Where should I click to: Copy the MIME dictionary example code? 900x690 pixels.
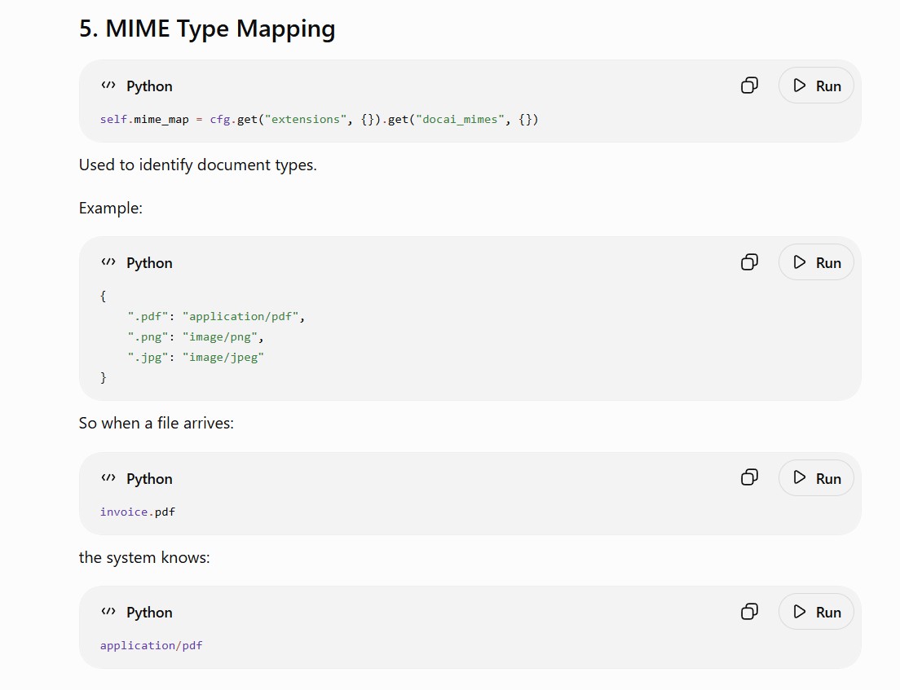749,262
